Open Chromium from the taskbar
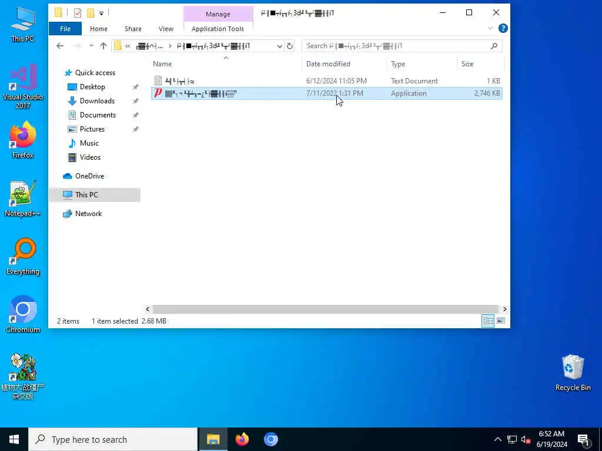The width and height of the screenshot is (602, 451). click(x=270, y=439)
